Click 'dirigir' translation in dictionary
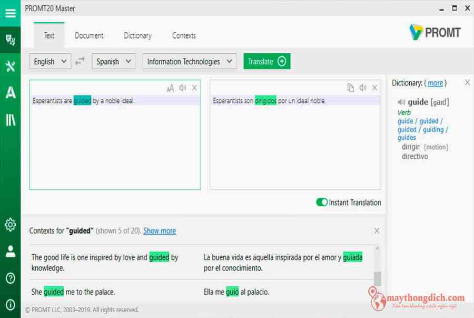Image resolution: width=474 pixels, height=318 pixels. 410,147
